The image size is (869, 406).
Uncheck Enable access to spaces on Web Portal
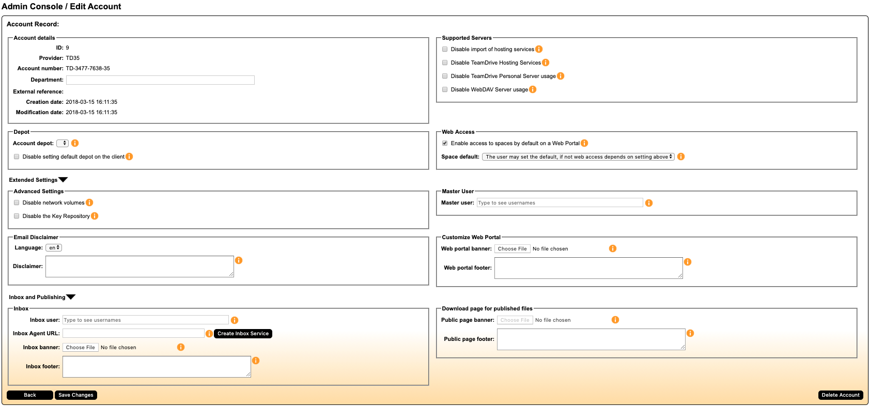pyautogui.click(x=445, y=143)
